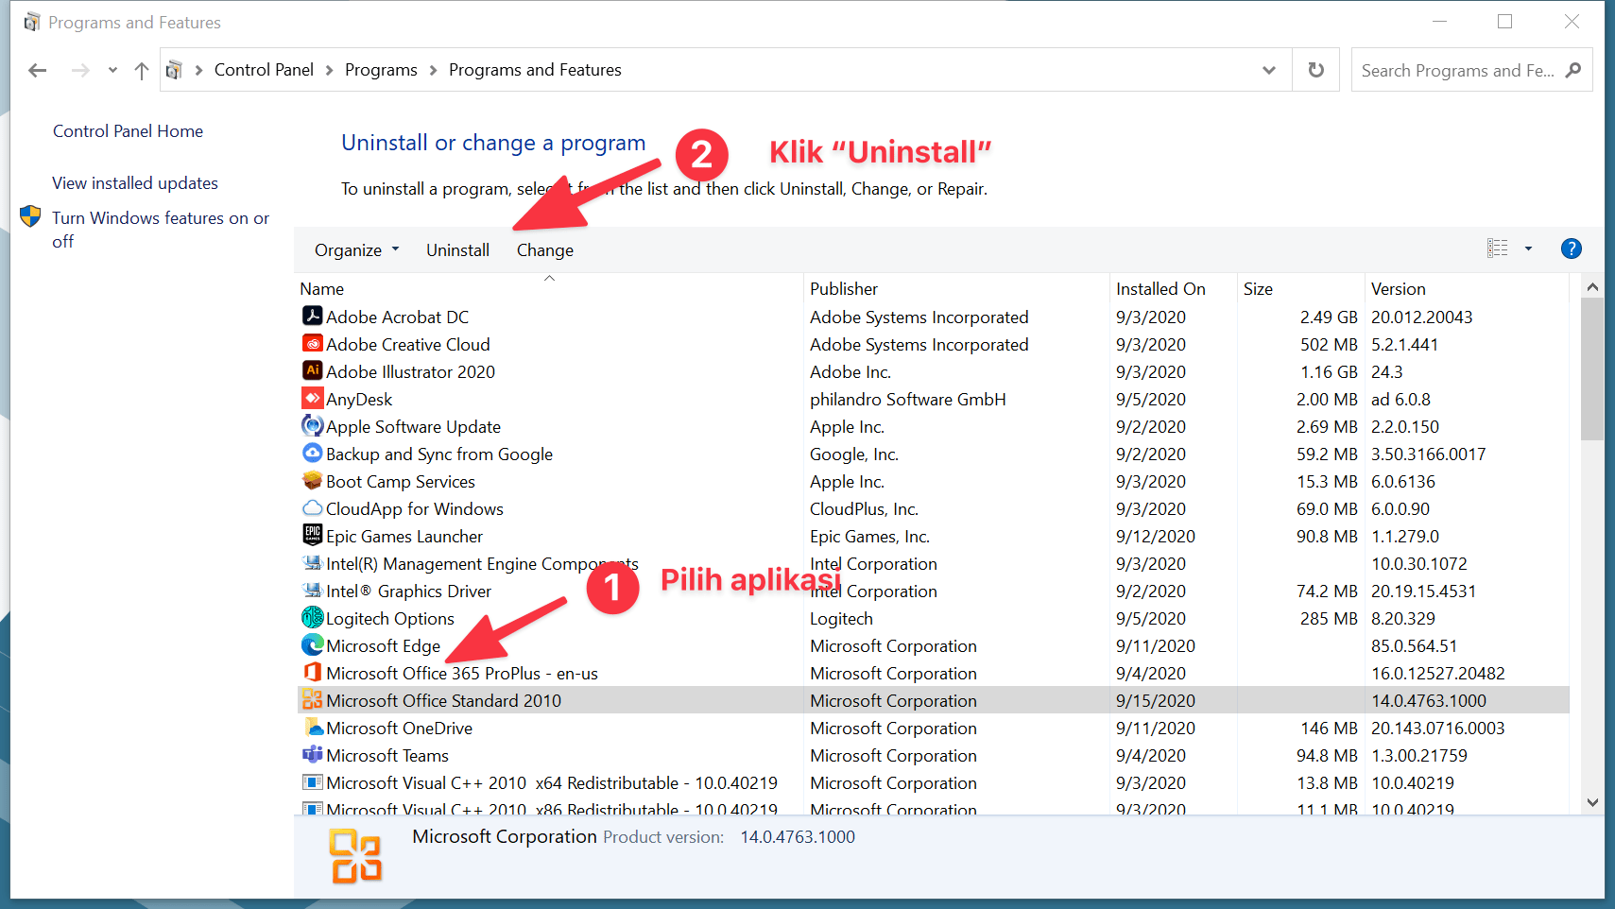Click Backup and Sync from Google icon

pyautogui.click(x=312, y=453)
